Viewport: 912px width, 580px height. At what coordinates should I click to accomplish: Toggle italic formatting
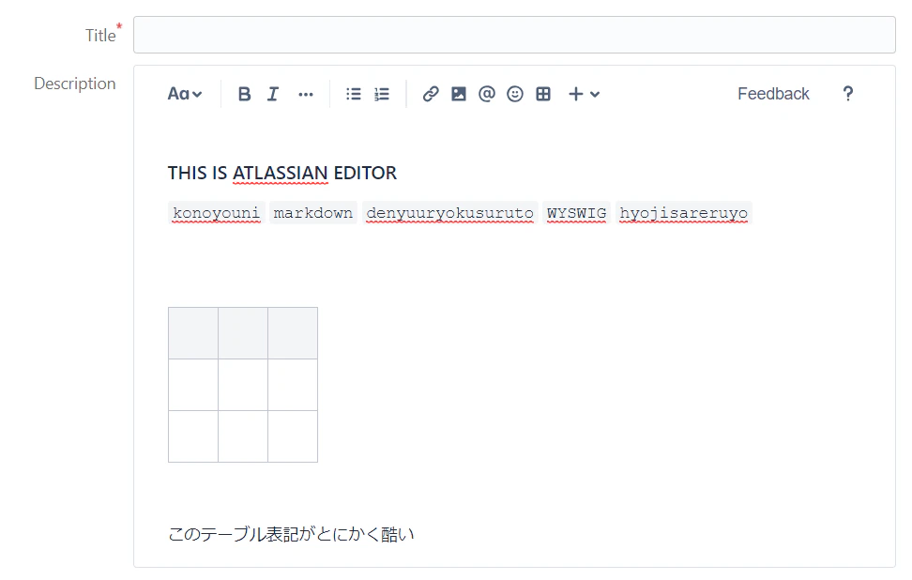click(273, 94)
